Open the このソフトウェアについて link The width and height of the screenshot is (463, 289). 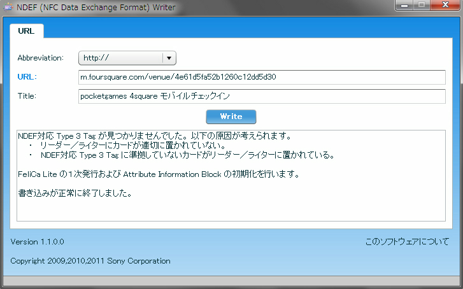click(x=407, y=241)
